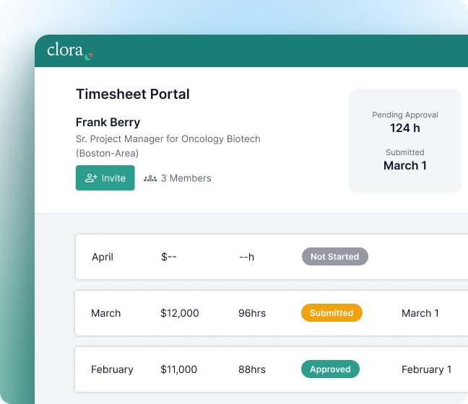Click the orange Submitted status badge
The width and height of the screenshot is (468, 404).
[x=331, y=313]
